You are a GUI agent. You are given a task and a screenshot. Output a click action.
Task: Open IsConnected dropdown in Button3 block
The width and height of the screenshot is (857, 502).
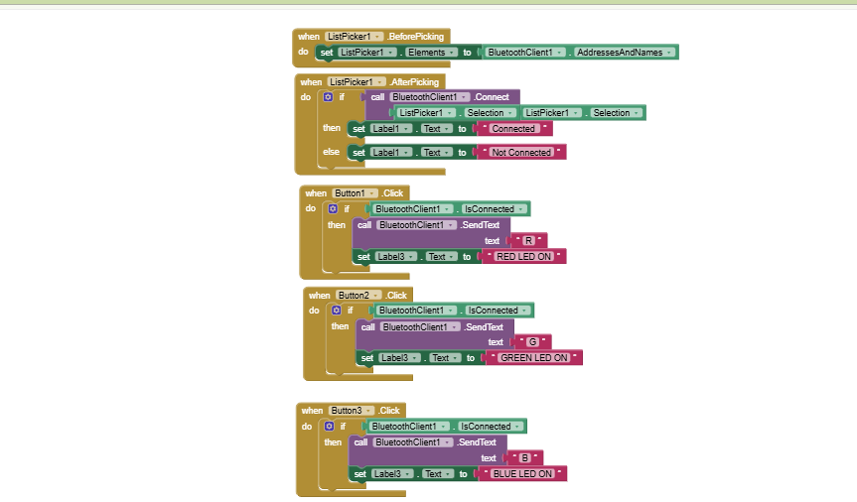coord(491,427)
